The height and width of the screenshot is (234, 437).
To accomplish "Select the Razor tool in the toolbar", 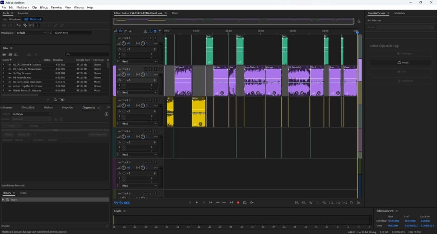I will coord(25,26).
